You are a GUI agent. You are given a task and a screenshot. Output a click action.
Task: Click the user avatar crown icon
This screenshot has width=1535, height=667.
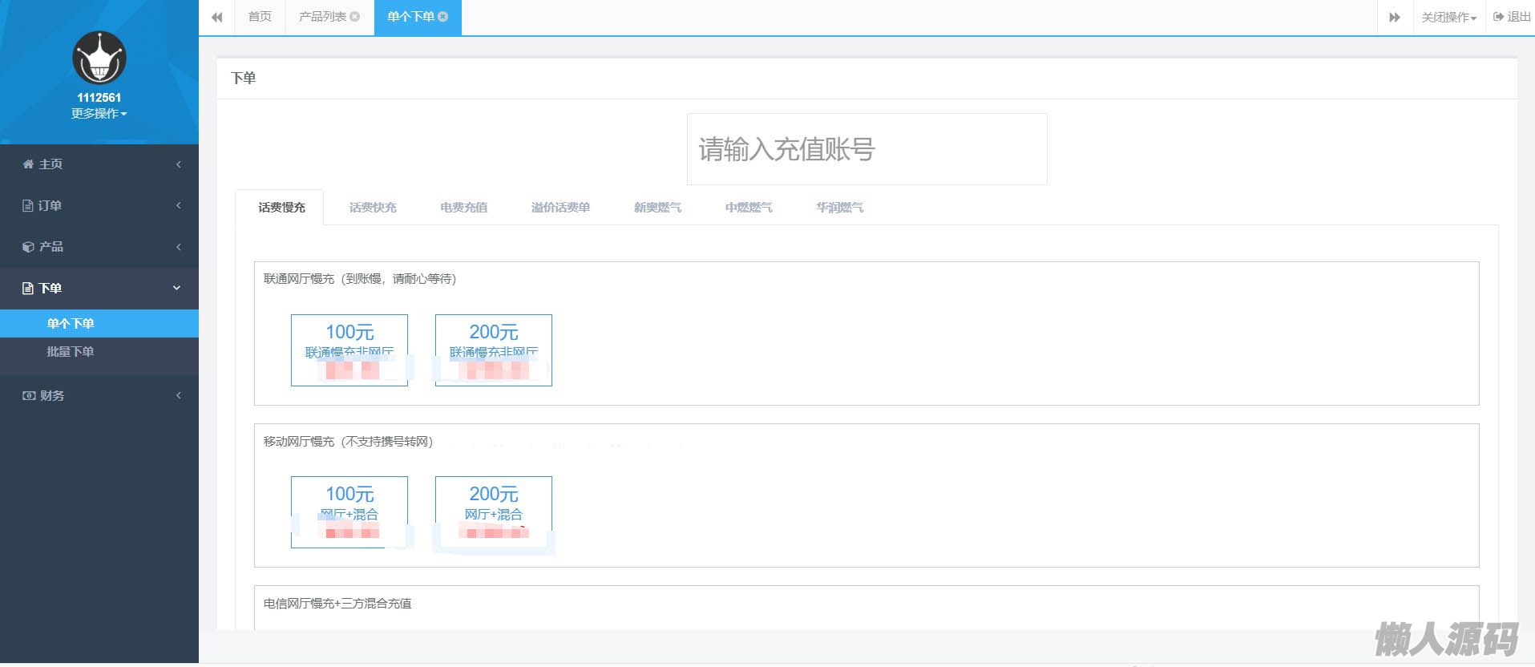pos(99,58)
